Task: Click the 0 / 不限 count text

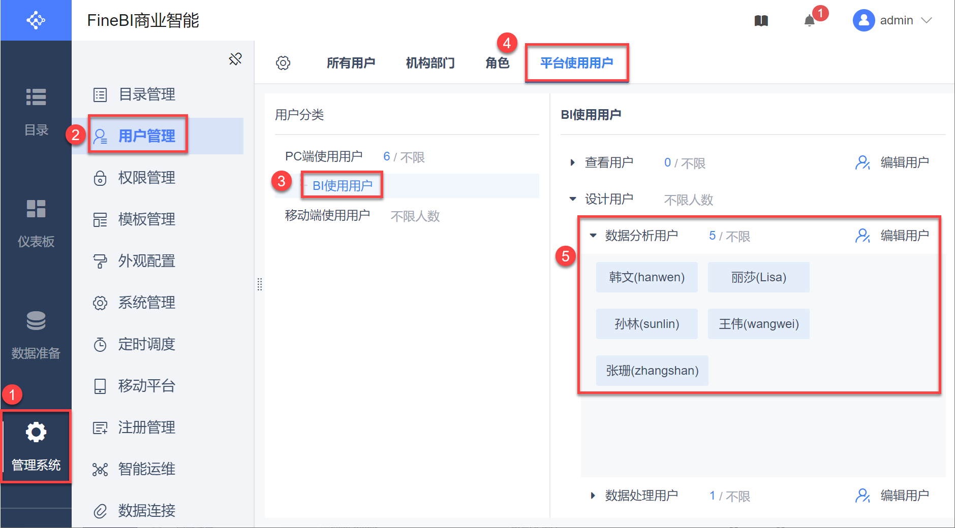Action: click(x=685, y=163)
